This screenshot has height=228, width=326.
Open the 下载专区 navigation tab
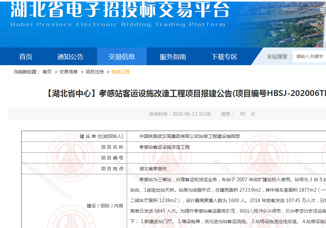click(x=224, y=57)
